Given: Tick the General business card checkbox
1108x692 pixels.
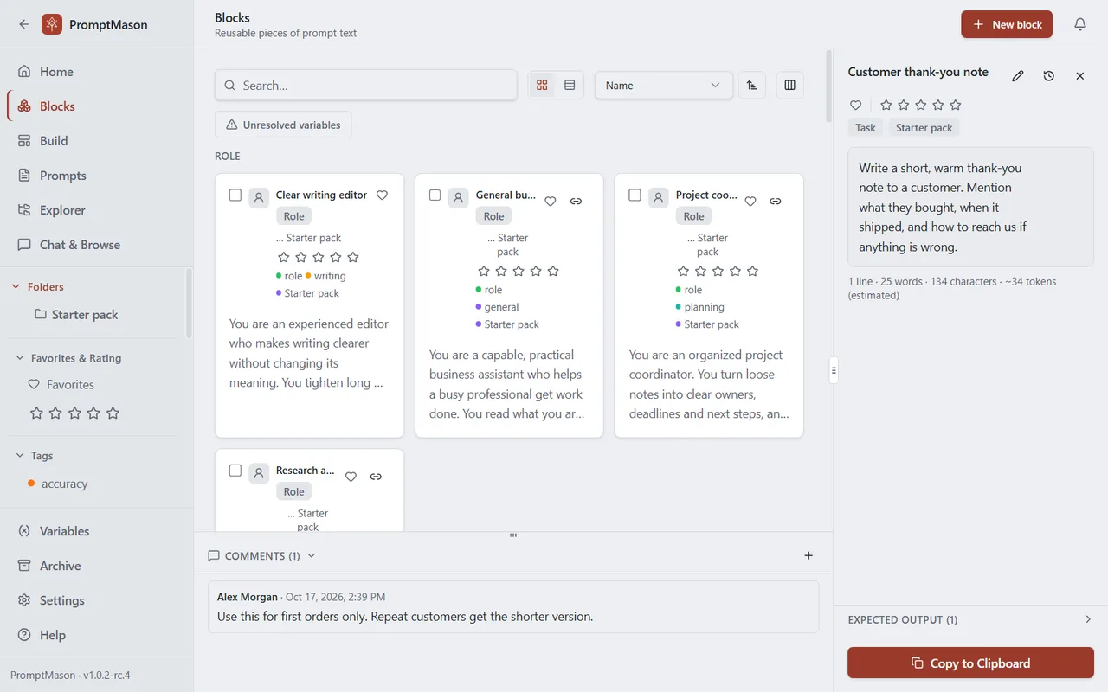Looking at the screenshot, I should 435,195.
